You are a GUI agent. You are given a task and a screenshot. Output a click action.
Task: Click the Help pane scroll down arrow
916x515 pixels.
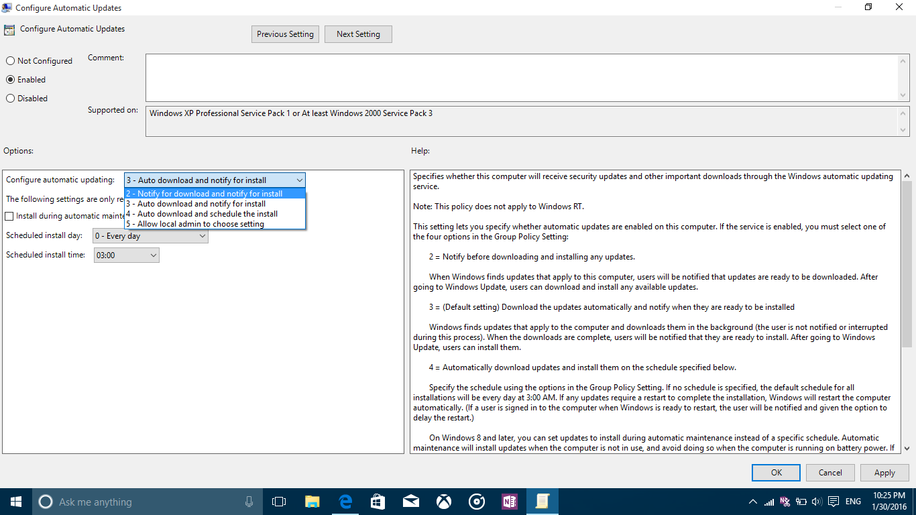pos(907,448)
